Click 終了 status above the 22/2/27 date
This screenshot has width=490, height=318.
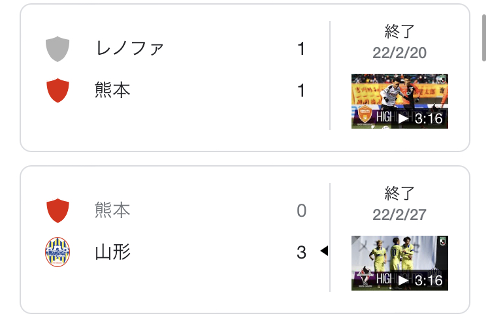(400, 193)
